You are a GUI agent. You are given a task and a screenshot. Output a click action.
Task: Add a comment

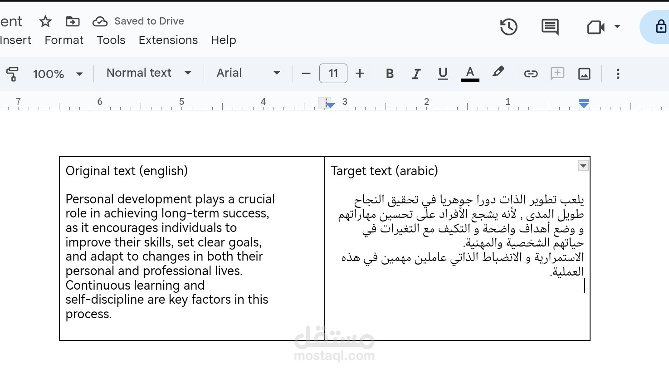(x=557, y=73)
